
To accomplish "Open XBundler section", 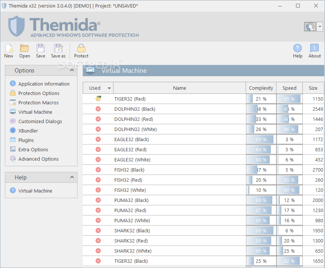I will pos(28,131).
